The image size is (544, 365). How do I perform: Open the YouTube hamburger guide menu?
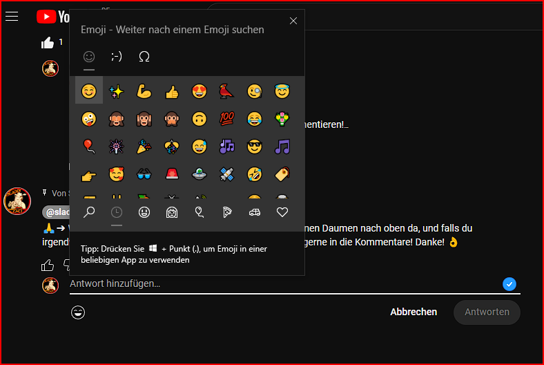pos(12,17)
